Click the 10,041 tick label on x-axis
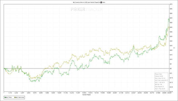 (59, 93)
